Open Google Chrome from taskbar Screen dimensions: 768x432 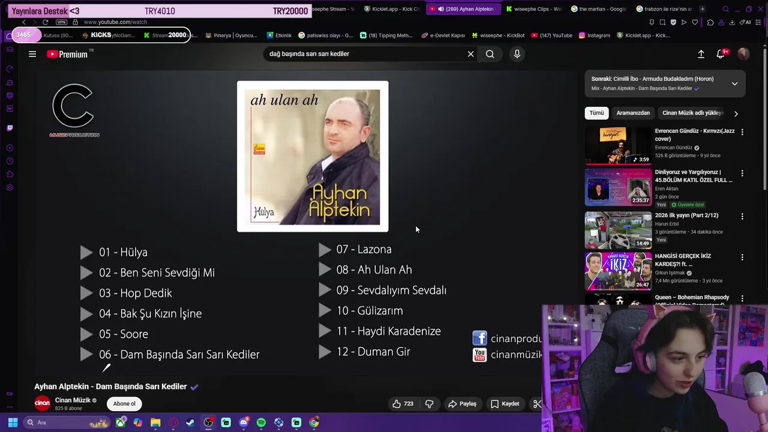314,422
